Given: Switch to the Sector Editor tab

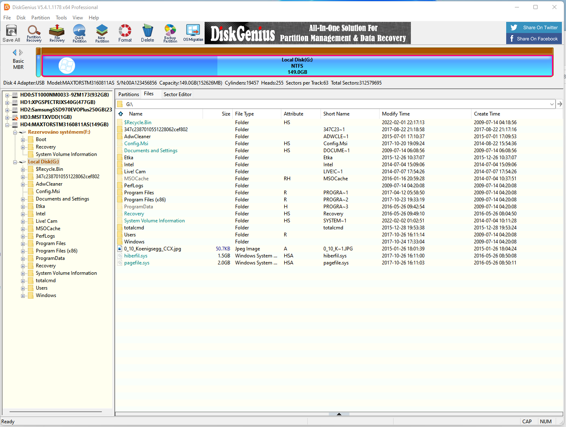Looking at the screenshot, I should tap(177, 94).
